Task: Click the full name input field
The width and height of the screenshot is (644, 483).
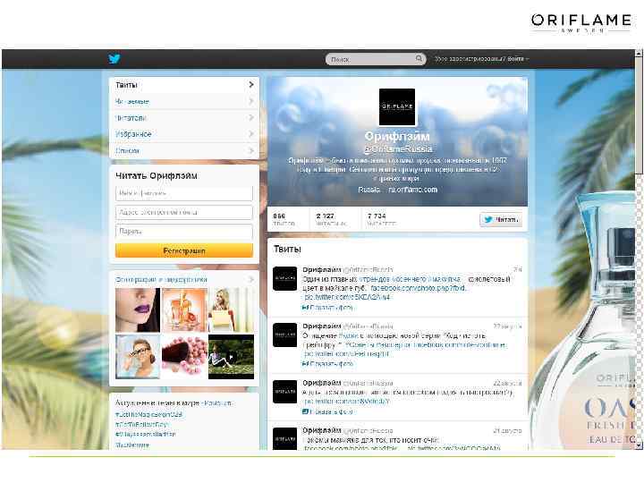Action: (184, 193)
